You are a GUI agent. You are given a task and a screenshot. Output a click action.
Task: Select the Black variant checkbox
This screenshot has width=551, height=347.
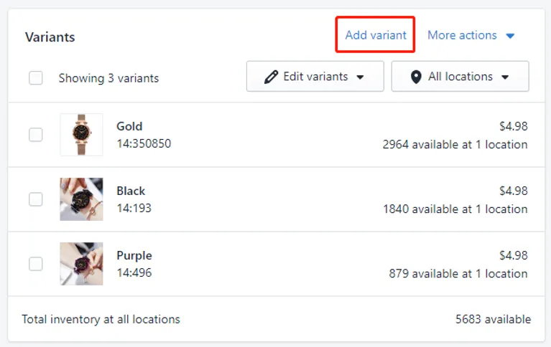[36, 199]
